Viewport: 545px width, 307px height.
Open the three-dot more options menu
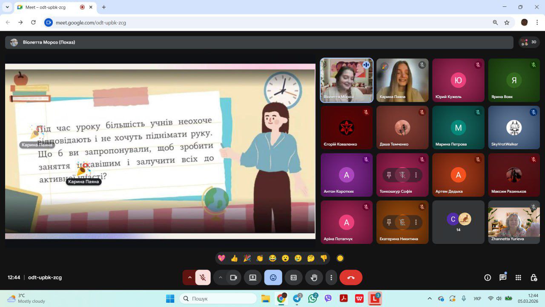331,278
